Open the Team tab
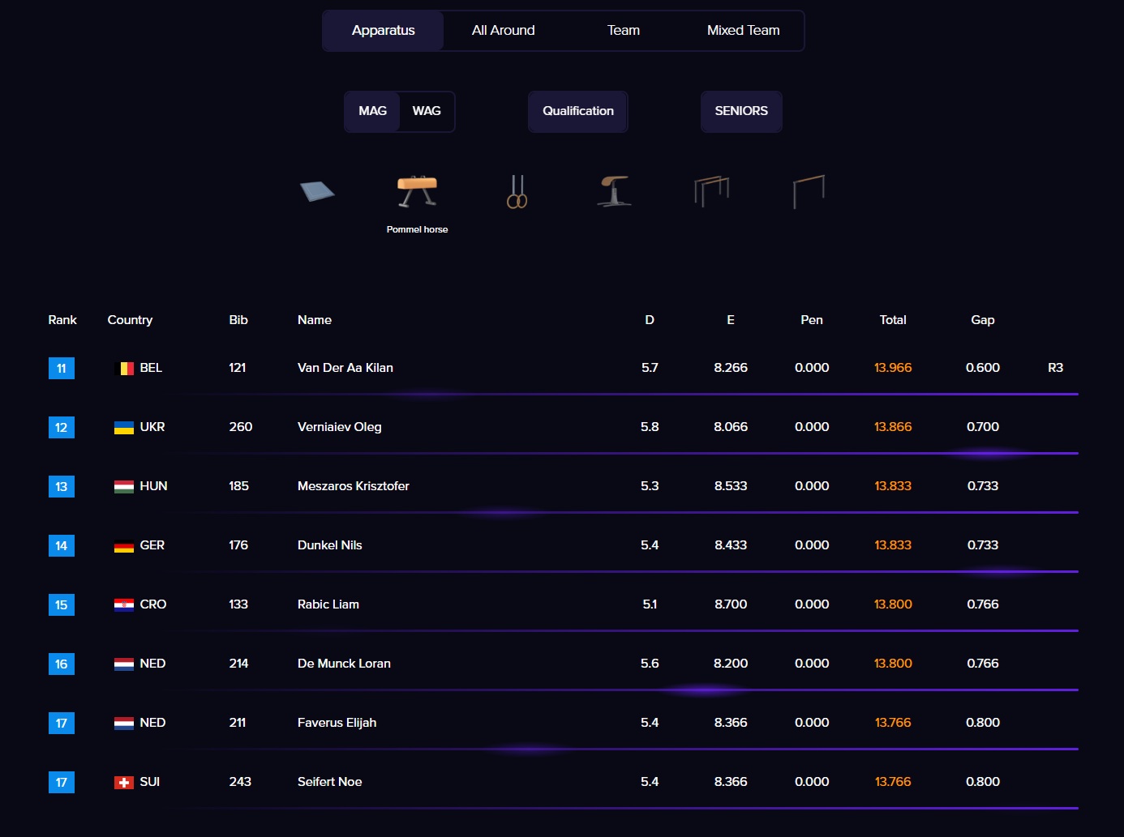 [x=623, y=31]
